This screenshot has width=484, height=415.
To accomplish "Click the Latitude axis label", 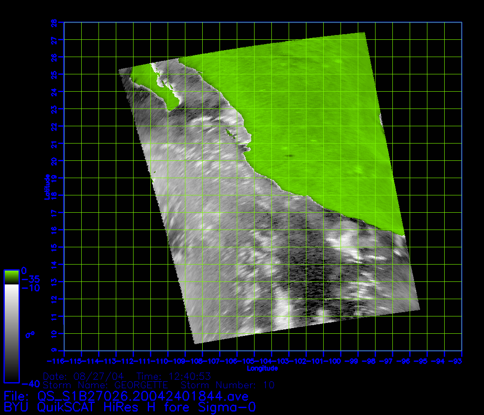I will click(46, 186).
